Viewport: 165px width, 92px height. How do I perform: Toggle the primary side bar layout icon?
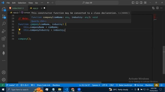[133, 3]
